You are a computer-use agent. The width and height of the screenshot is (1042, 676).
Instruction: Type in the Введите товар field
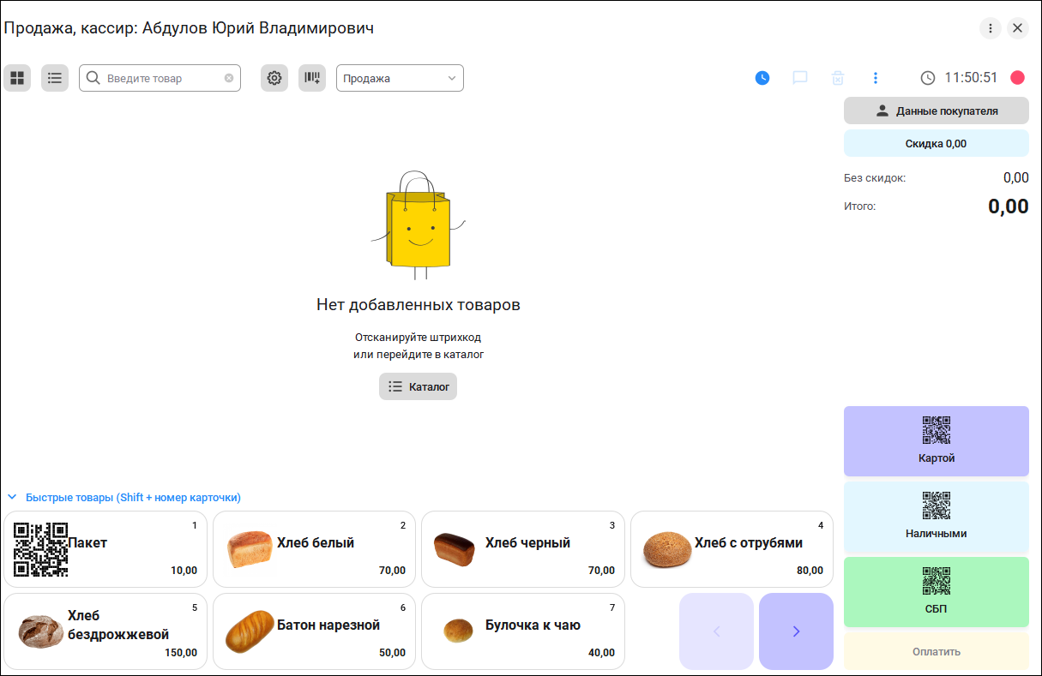tap(163, 78)
